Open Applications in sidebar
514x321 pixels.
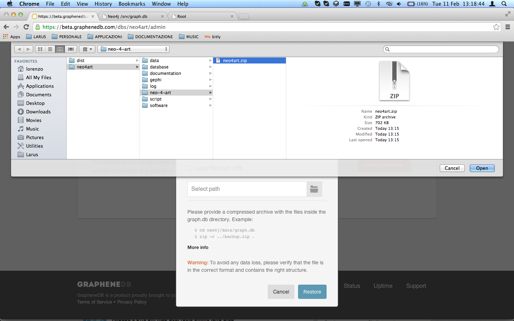tap(40, 86)
